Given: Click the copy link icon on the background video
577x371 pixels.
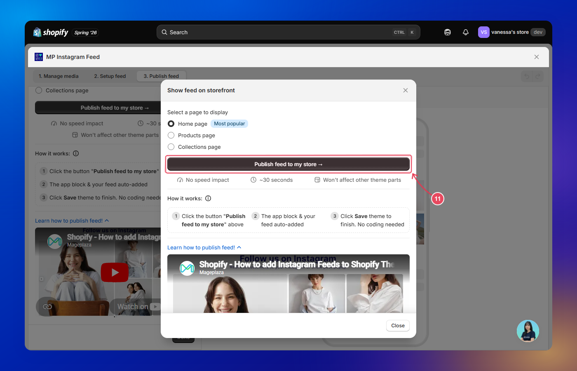Looking at the screenshot, I should coord(47,306).
